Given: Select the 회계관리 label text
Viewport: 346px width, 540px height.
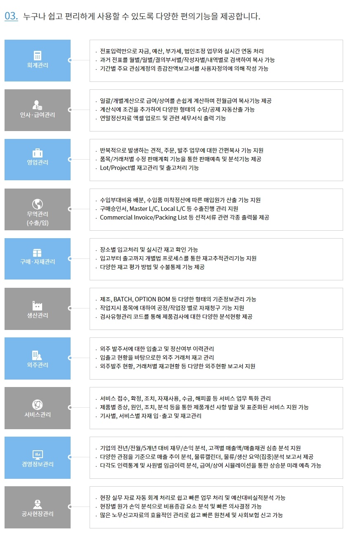Looking at the screenshot, I should pyautogui.click(x=38, y=65).
